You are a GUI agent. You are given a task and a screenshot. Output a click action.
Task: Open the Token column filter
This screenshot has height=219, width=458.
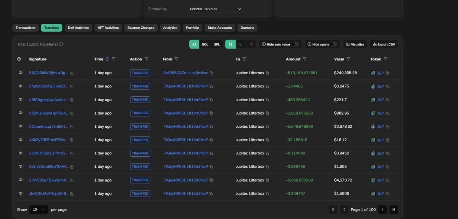click(385, 59)
